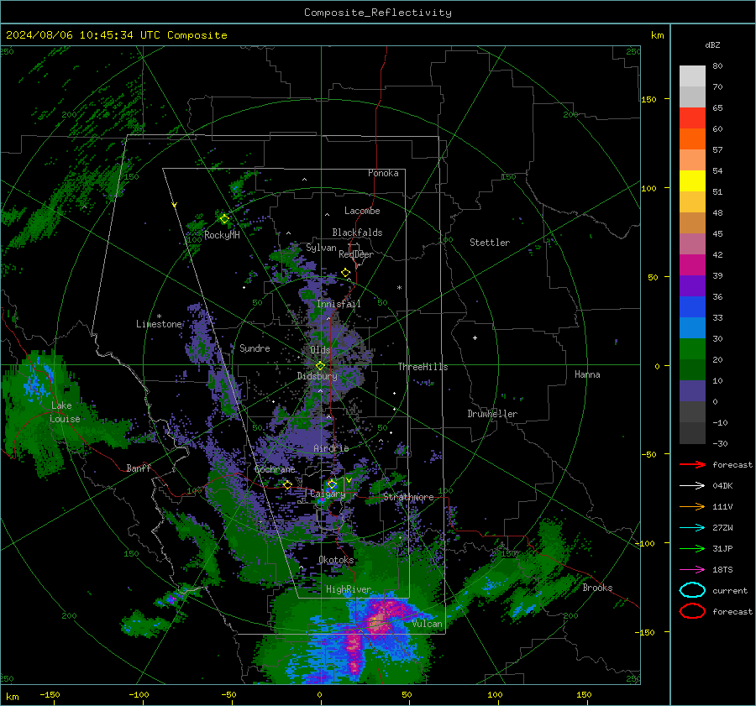Click the ThreeHills label

423,367
